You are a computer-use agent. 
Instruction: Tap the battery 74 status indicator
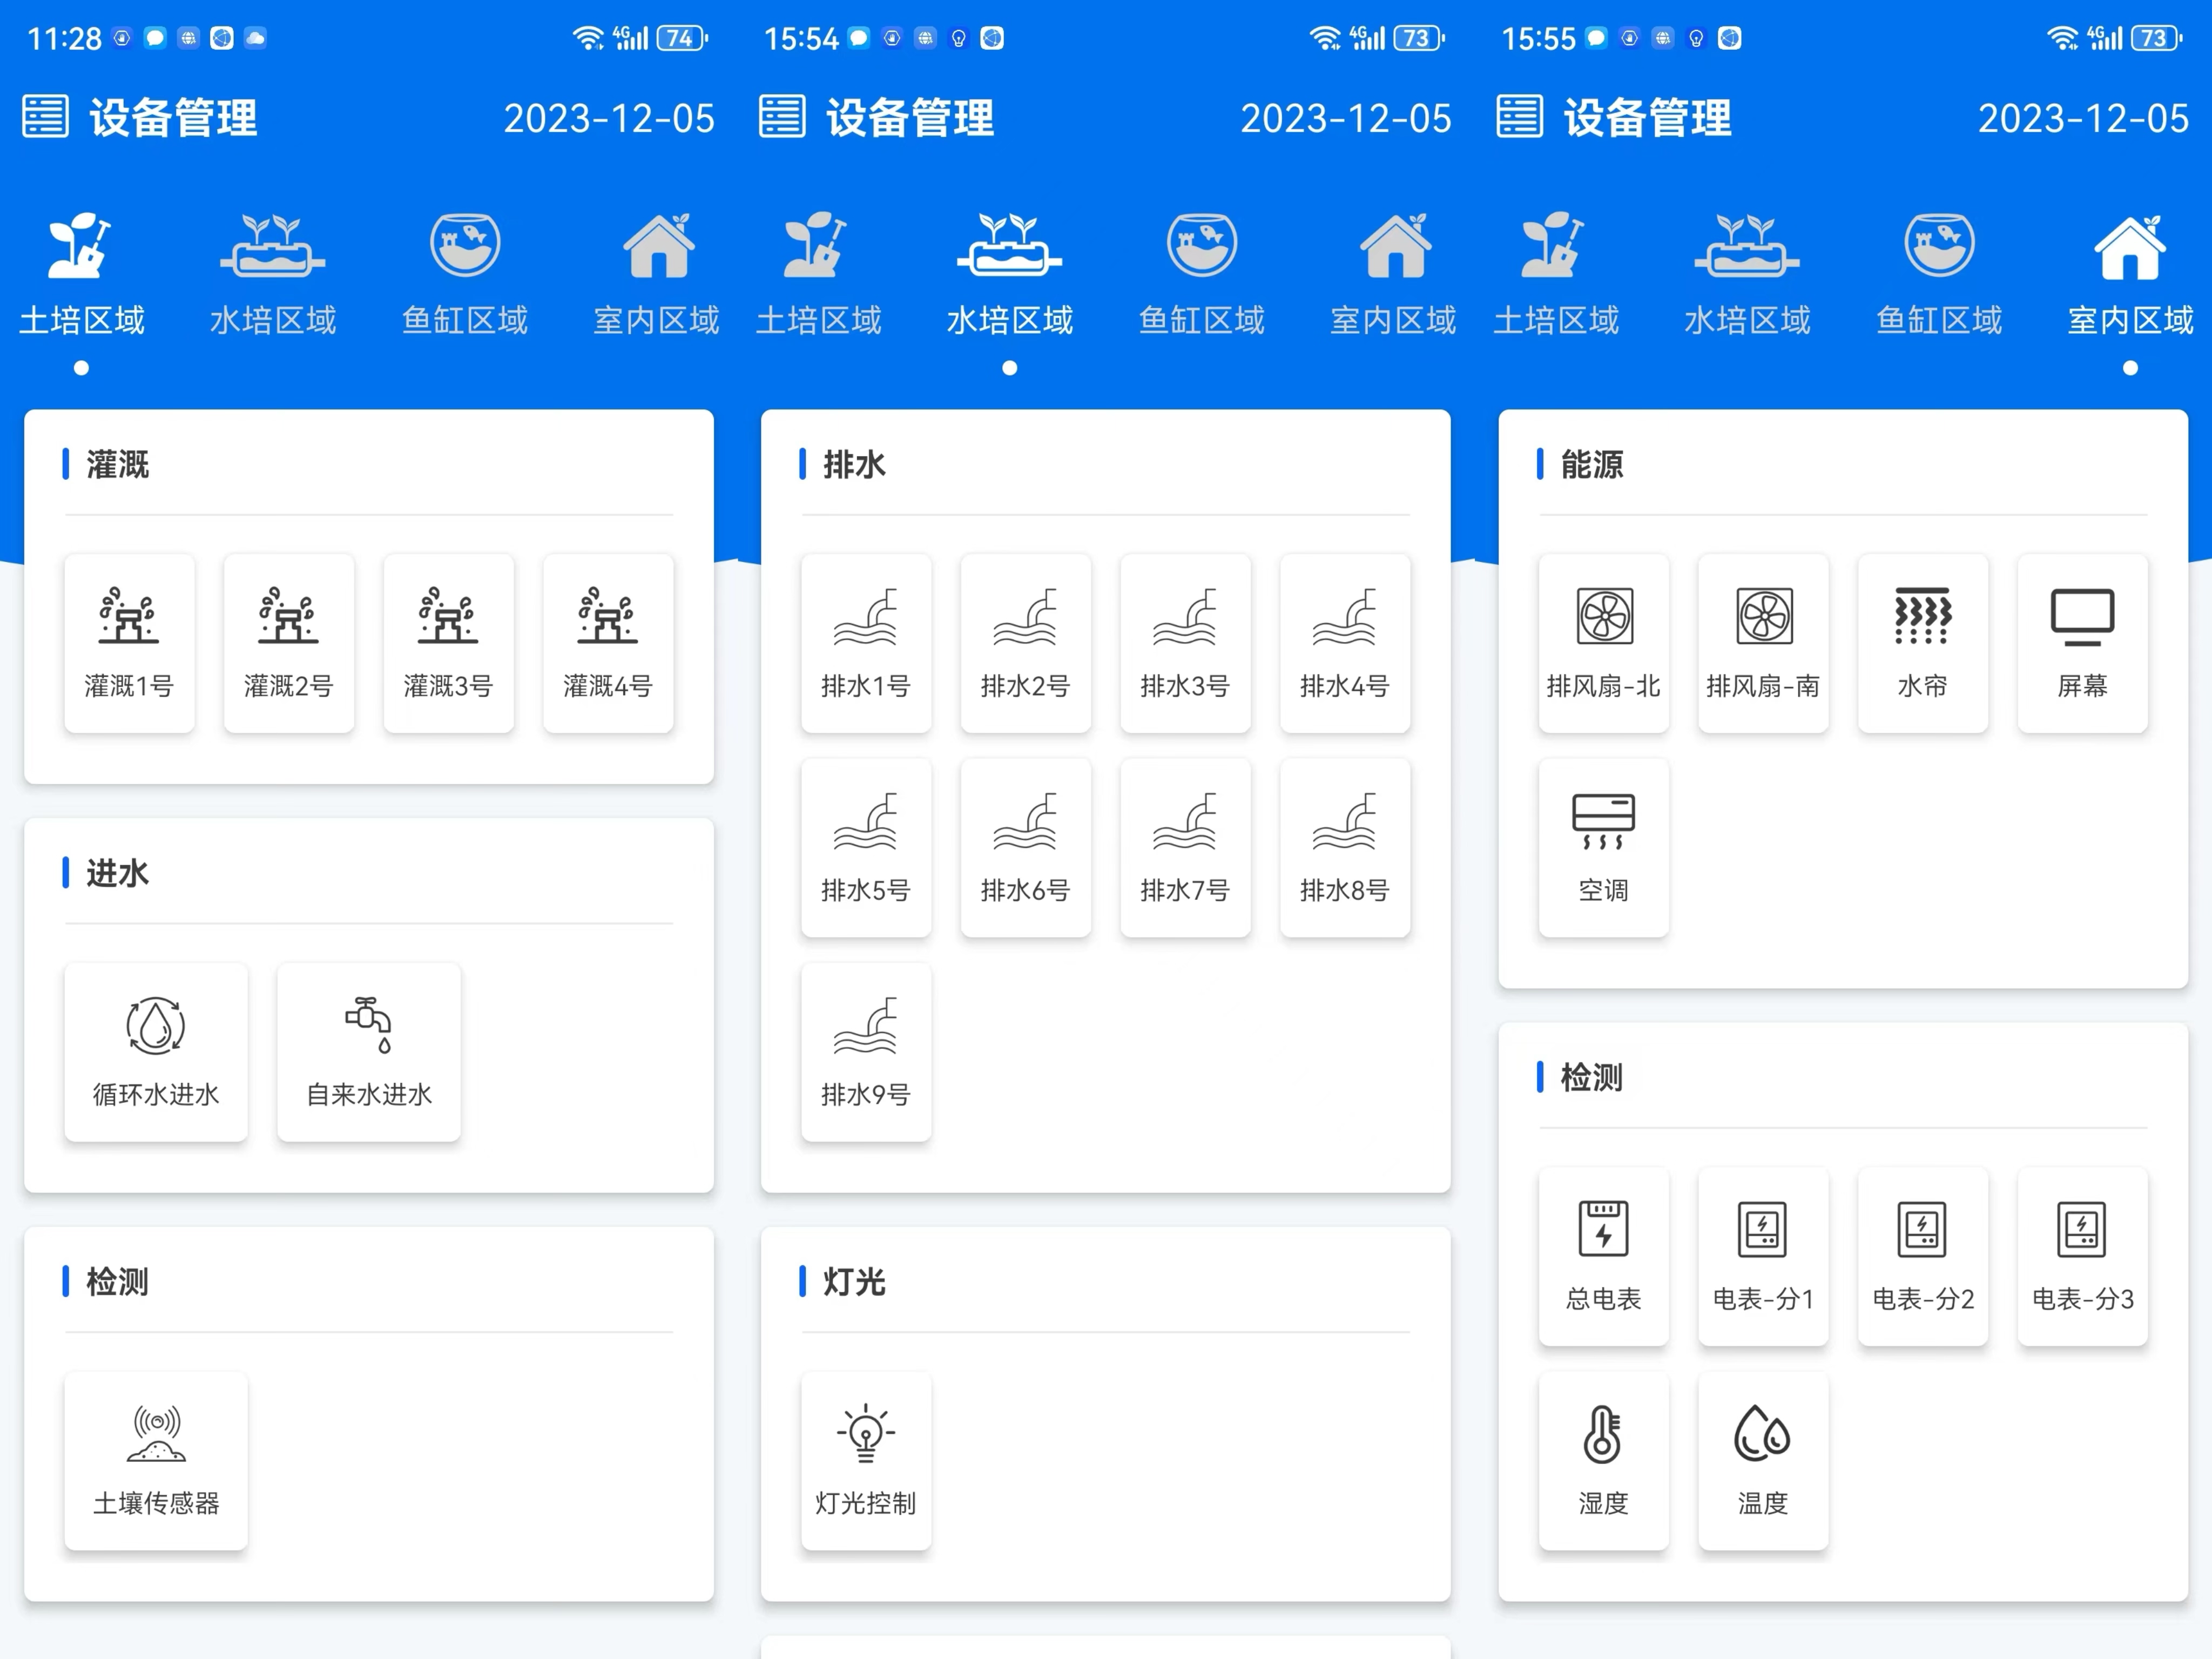pos(682,38)
